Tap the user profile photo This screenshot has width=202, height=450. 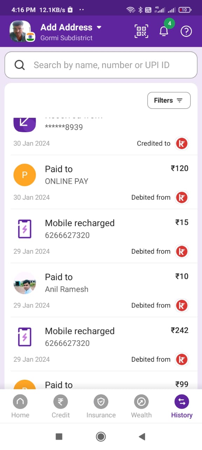click(21, 31)
